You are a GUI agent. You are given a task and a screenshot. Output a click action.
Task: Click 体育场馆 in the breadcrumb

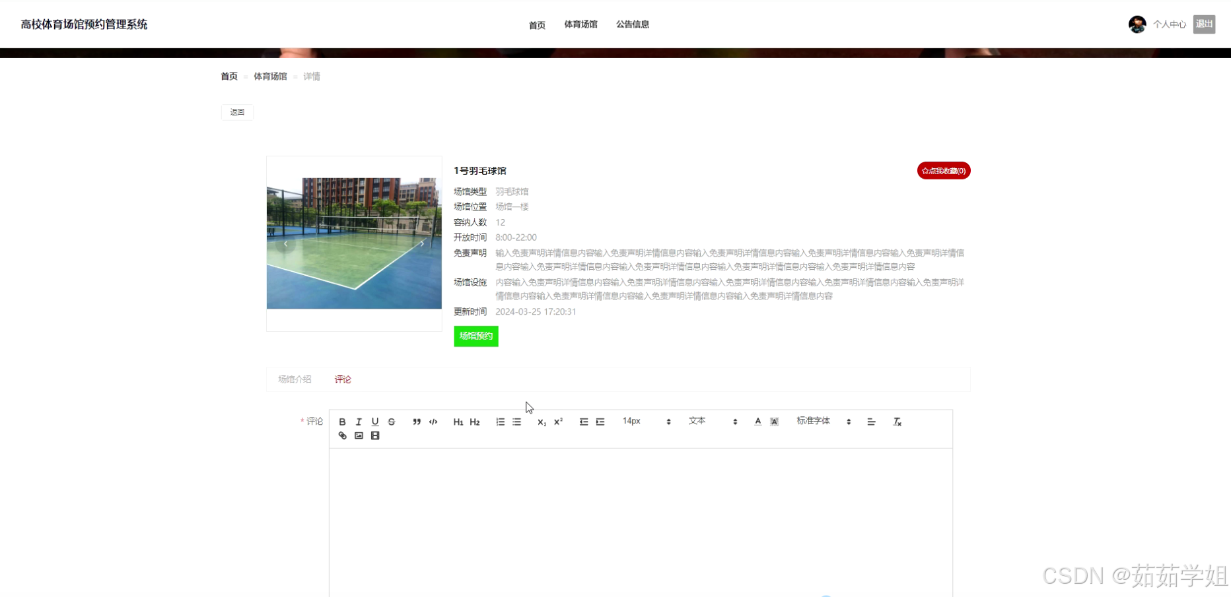(270, 77)
